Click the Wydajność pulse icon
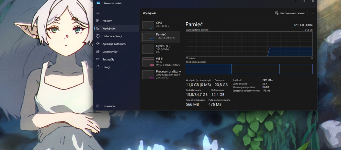 click(x=98, y=28)
